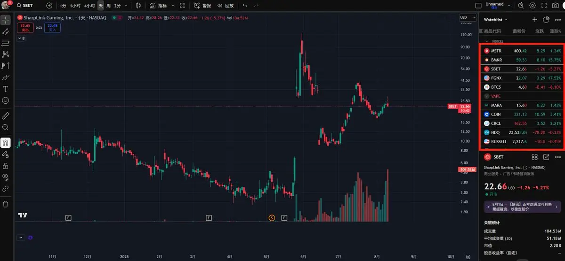The image size is (565, 261).
Task: Toggle hide all drawings eye icon
Action: coord(6,177)
